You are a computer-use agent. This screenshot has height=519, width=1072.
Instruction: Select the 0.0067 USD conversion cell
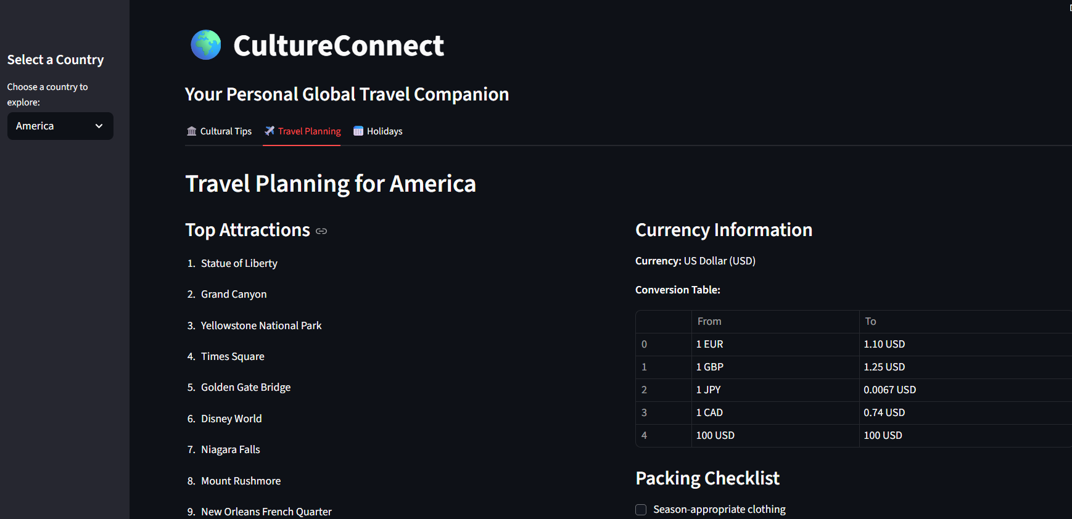(x=889, y=390)
